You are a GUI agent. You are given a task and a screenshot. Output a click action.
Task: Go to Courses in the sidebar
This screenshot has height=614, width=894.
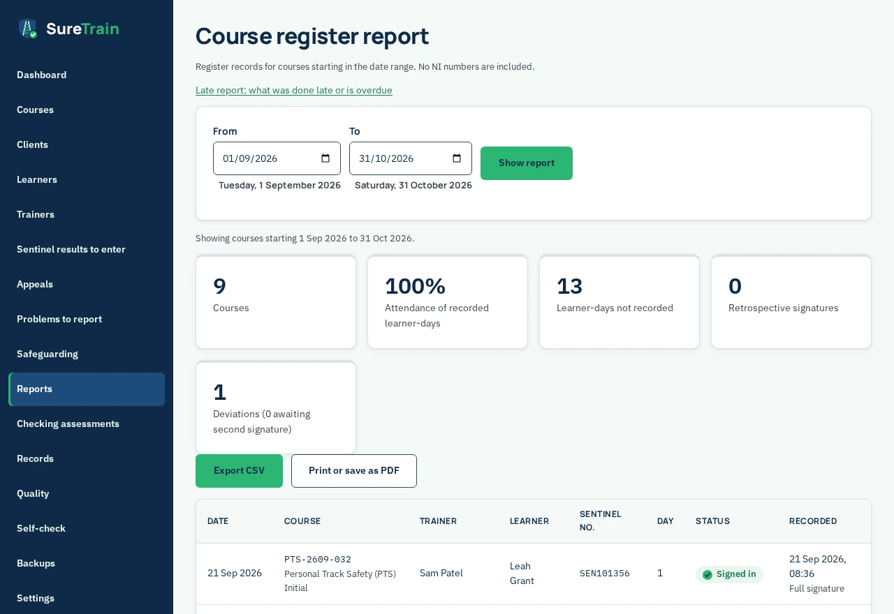click(x=87, y=110)
